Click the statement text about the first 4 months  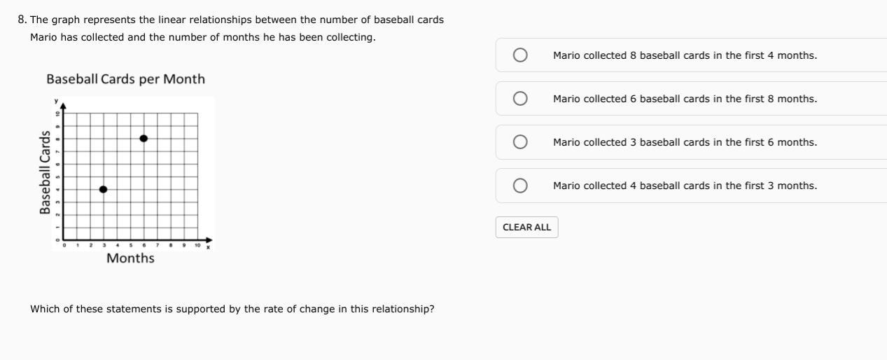click(684, 55)
